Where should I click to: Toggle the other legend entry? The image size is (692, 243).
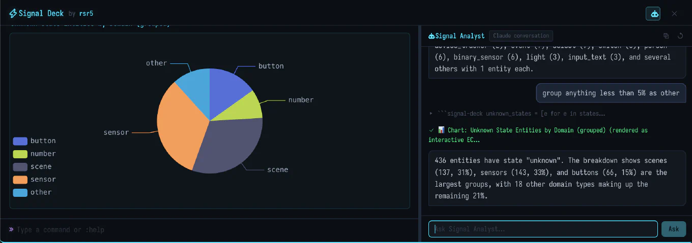[33, 192]
